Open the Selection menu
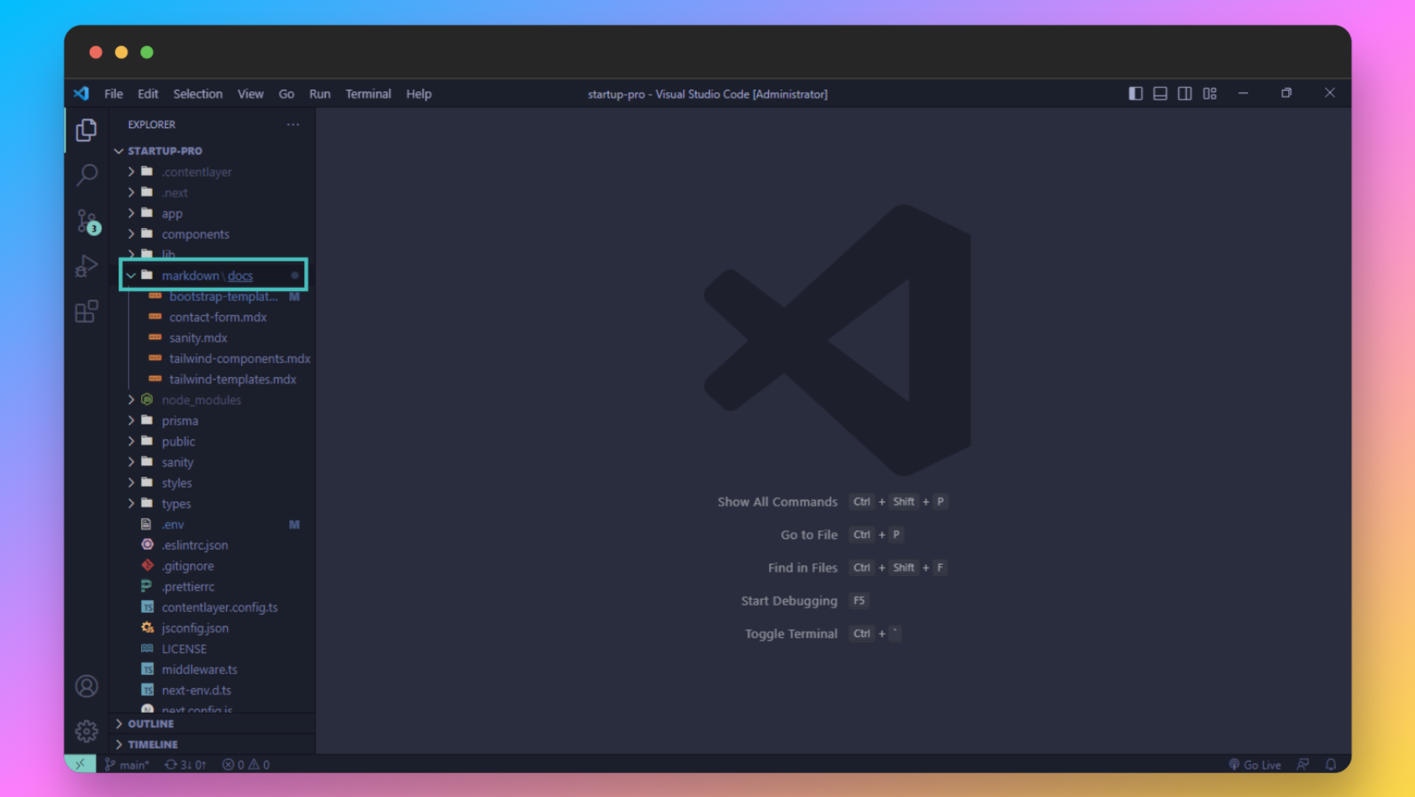The height and width of the screenshot is (797, 1415). tap(197, 93)
